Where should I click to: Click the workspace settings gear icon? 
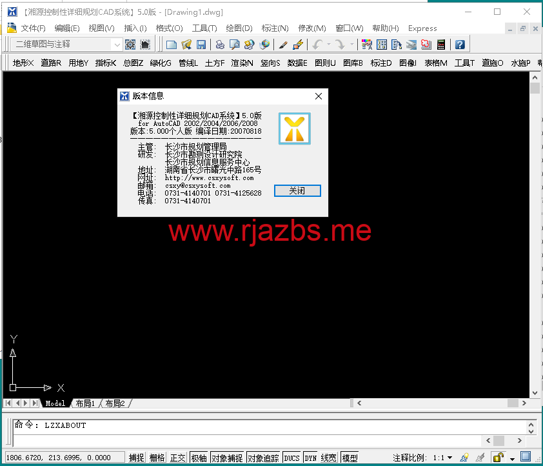[x=130, y=45]
